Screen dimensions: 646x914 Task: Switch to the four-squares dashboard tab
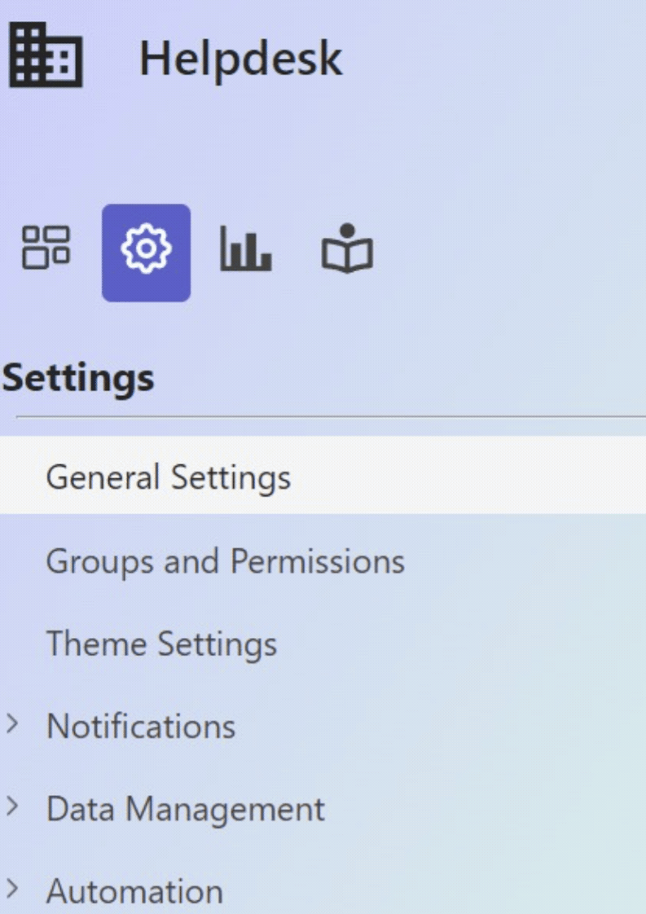46,248
